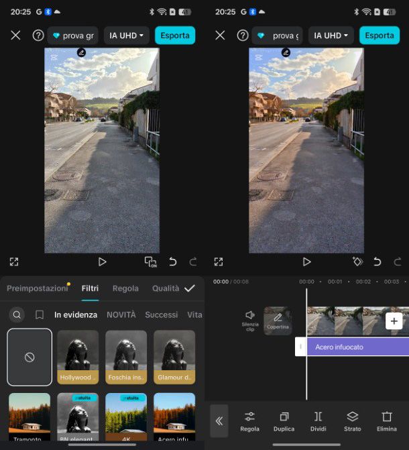This screenshot has width=409, height=450.
Task: Select the no-filter option tile
Action: pyautogui.click(x=30, y=357)
